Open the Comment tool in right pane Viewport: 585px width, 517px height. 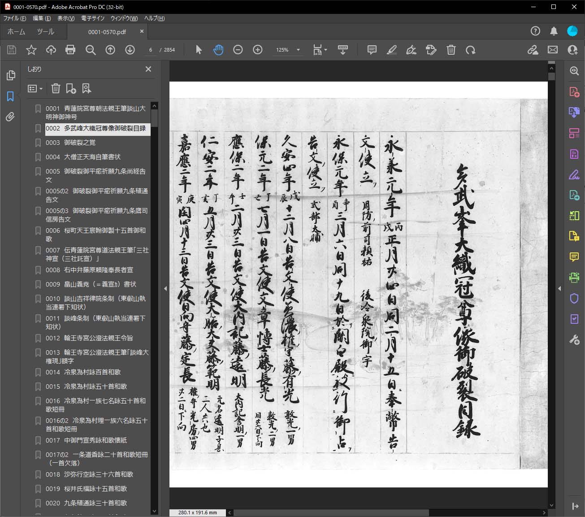574,257
